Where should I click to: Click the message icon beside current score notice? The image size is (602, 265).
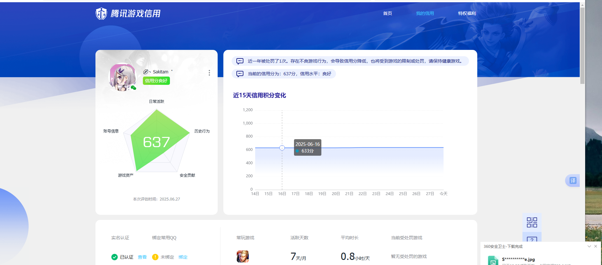click(x=240, y=74)
